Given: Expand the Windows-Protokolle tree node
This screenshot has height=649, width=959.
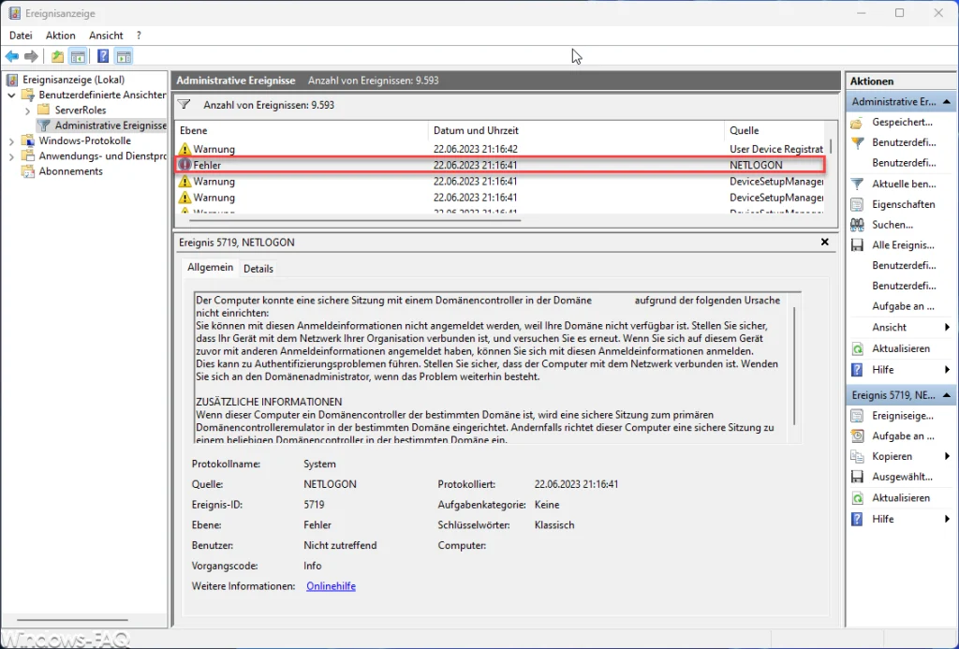Looking at the screenshot, I should 11,141.
